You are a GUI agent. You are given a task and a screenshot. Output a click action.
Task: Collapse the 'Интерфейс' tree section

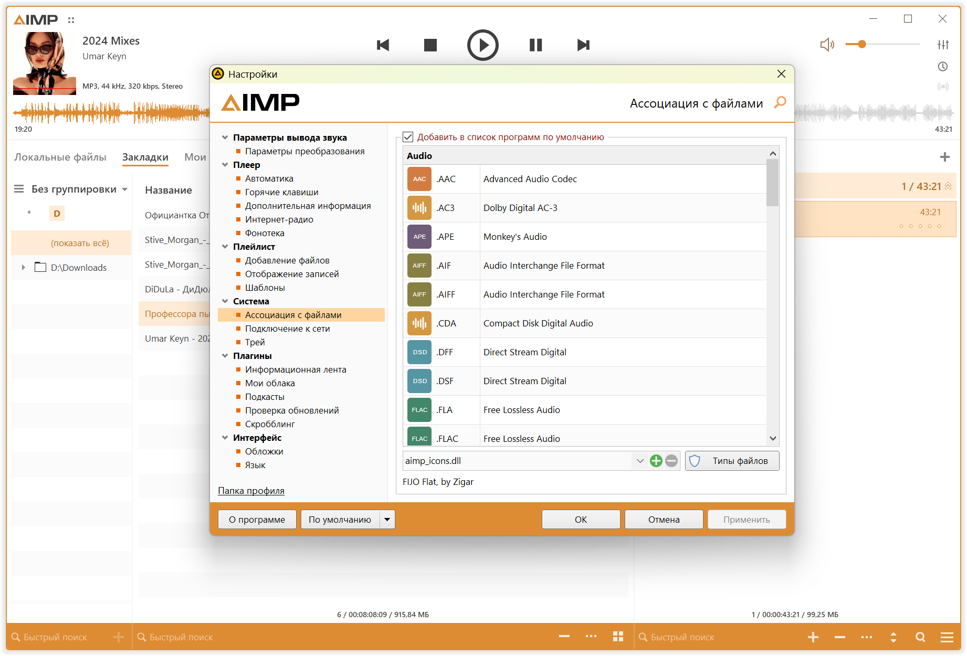(x=225, y=438)
